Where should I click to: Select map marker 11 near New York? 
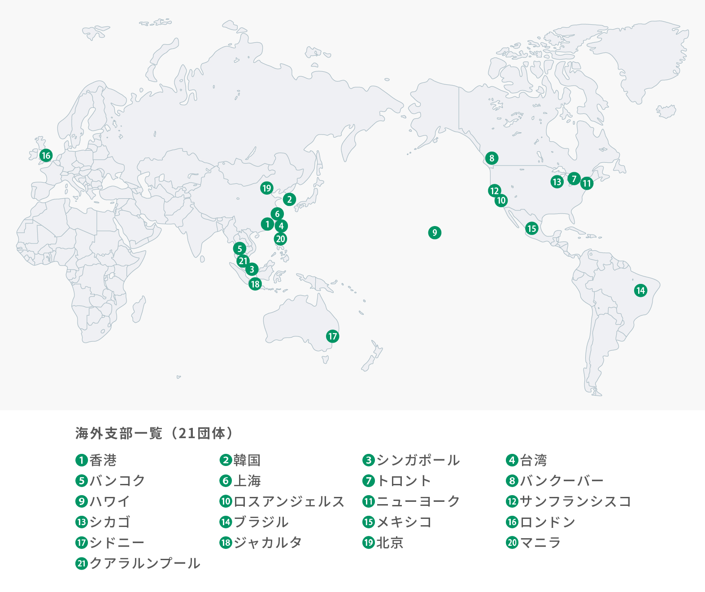[587, 183]
